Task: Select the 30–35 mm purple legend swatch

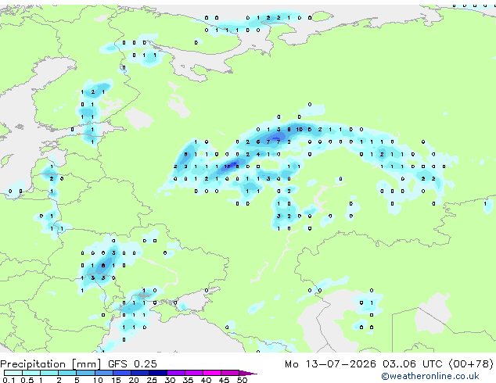Action: pyautogui.click(x=176, y=373)
